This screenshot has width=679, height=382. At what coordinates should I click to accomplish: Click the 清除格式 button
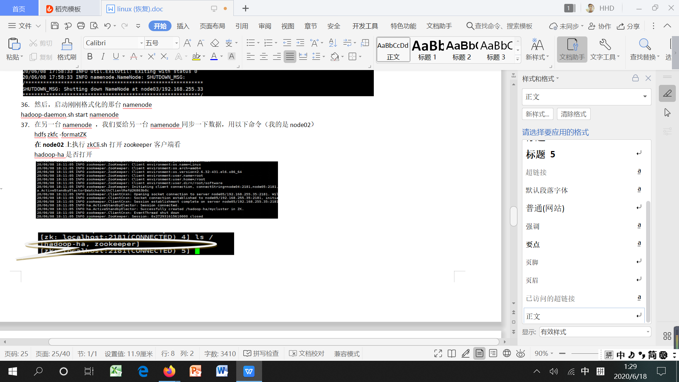[x=573, y=114]
